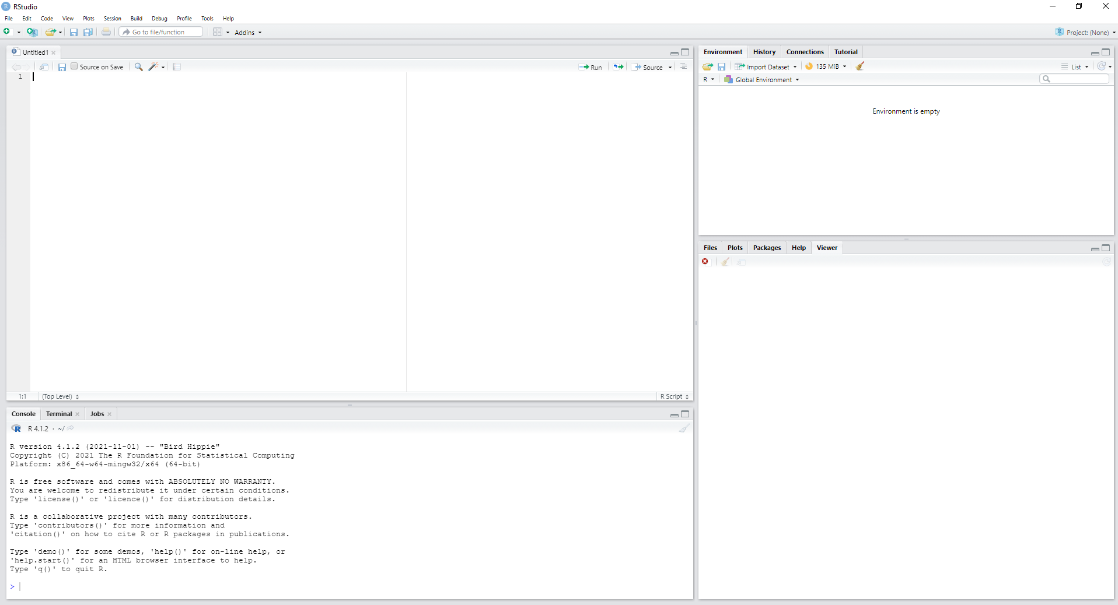
Task: Click the code tools magic wand
Action: (153, 67)
